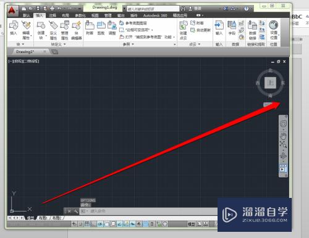Switch to the Annotate (注释) ribbon tab
The height and width of the screenshot is (238, 309).
pyautogui.click(x=52, y=15)
